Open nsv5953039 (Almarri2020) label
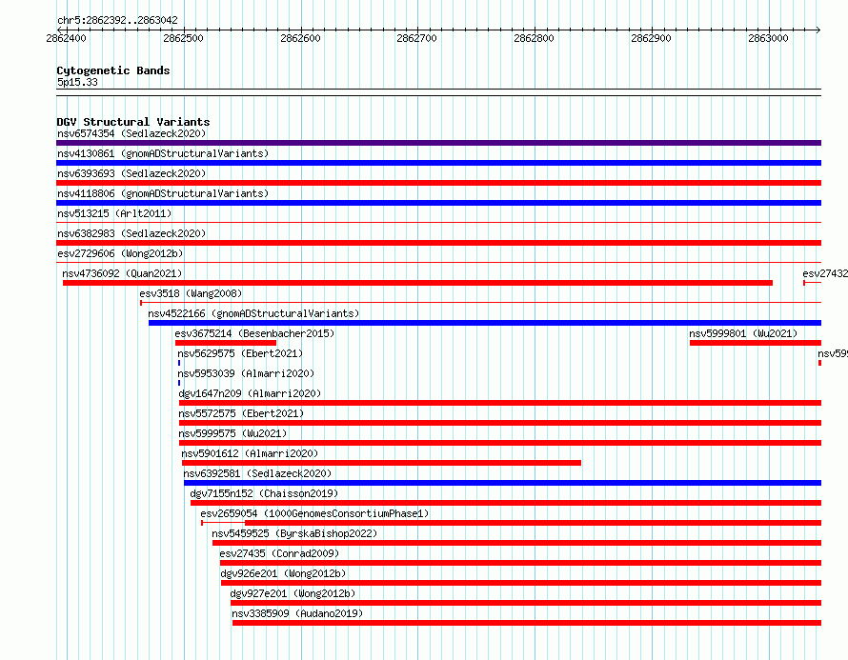Image resolution: width=848 pixels, height=660 pixels. 246,373
